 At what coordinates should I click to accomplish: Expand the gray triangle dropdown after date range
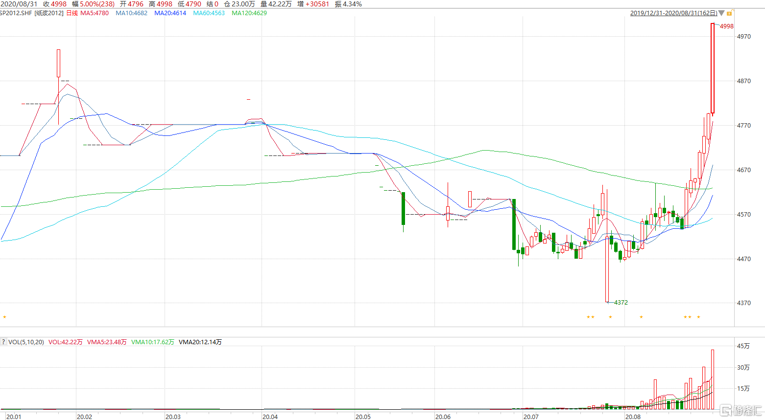coord(721,13)
